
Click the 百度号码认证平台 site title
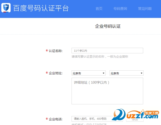41,8
